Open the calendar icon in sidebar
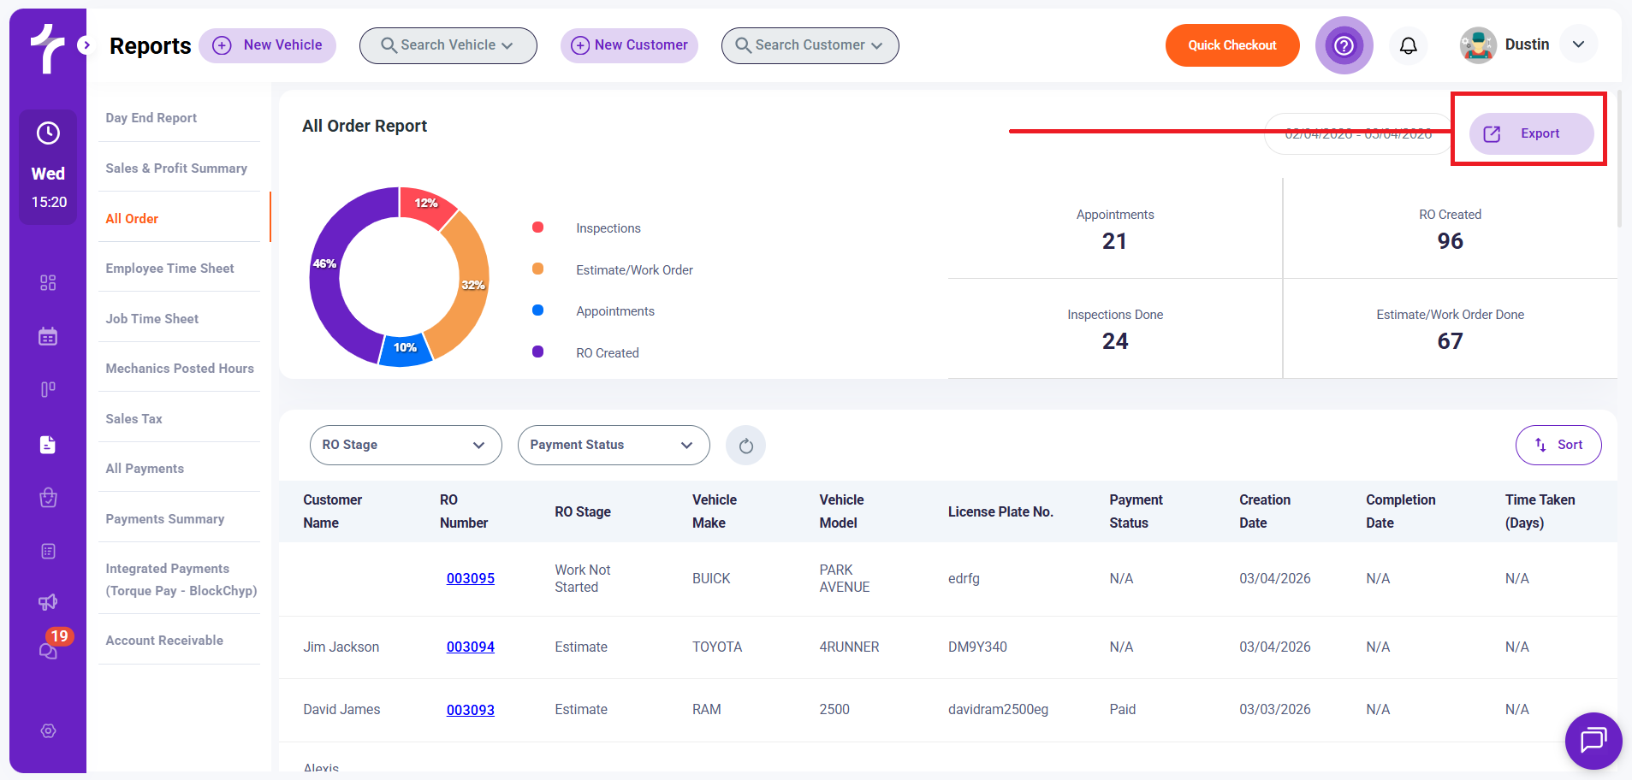This screenshot has width=1632, height=780. pos(48,336)
